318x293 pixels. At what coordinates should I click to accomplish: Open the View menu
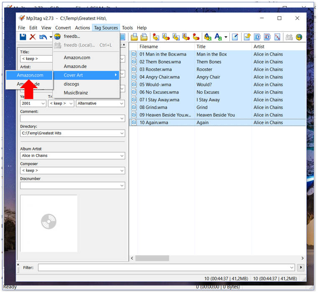pyautogui.click(x=46, y=28)
